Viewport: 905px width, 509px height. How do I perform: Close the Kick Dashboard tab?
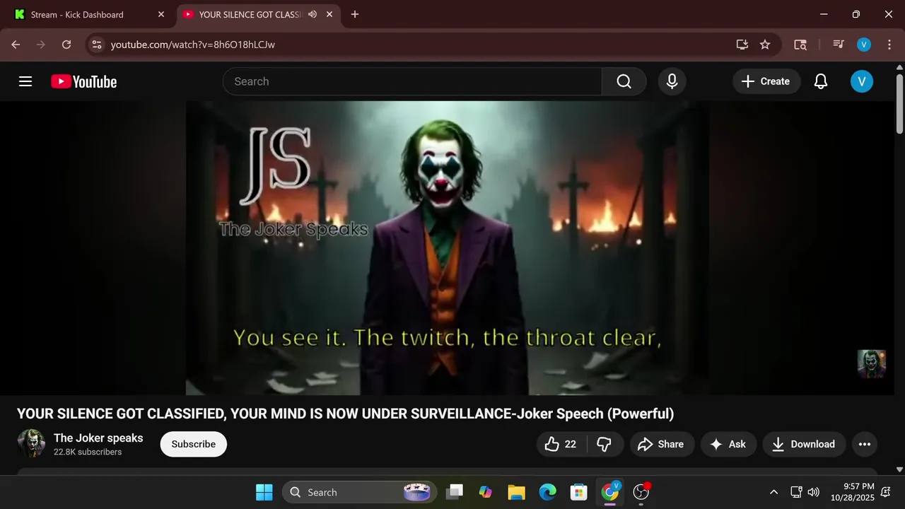pos(160,14)
